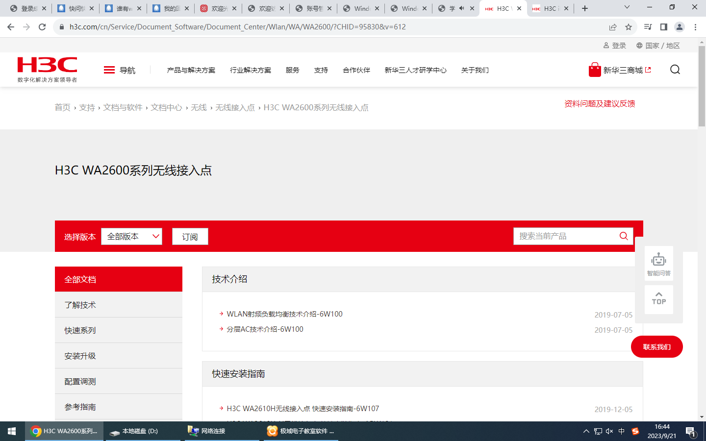Screen dimensions: 706x441
Task: Open the Chrome side panel
Action: coord(664,27)
